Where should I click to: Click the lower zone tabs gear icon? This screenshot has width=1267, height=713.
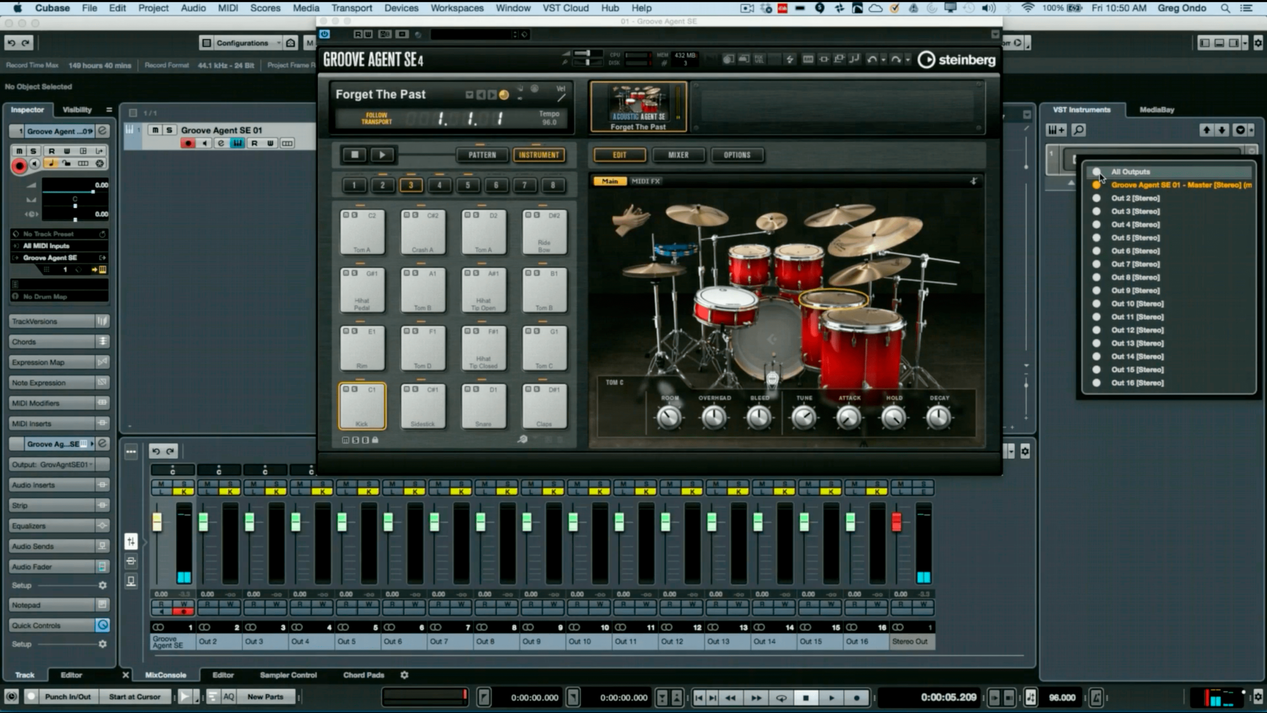[404, 675]
